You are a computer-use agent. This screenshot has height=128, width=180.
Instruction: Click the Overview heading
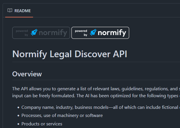pyautogui.click(x=27, y=74)
